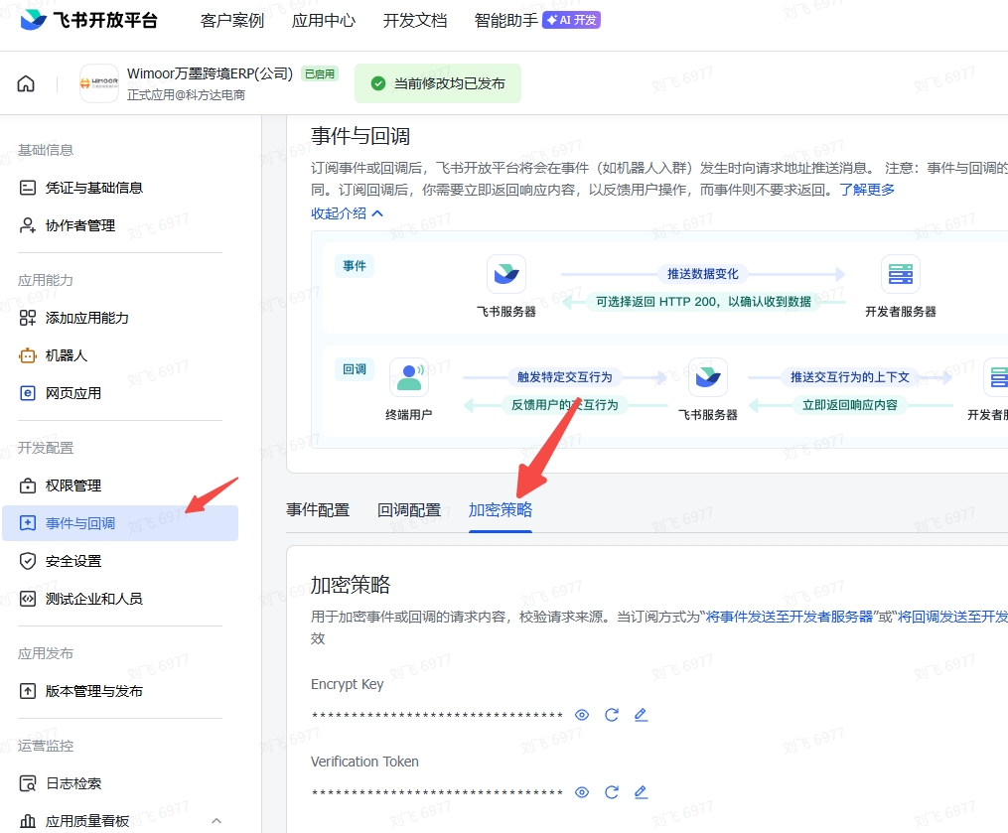Refresh the Verification Token

612,792
